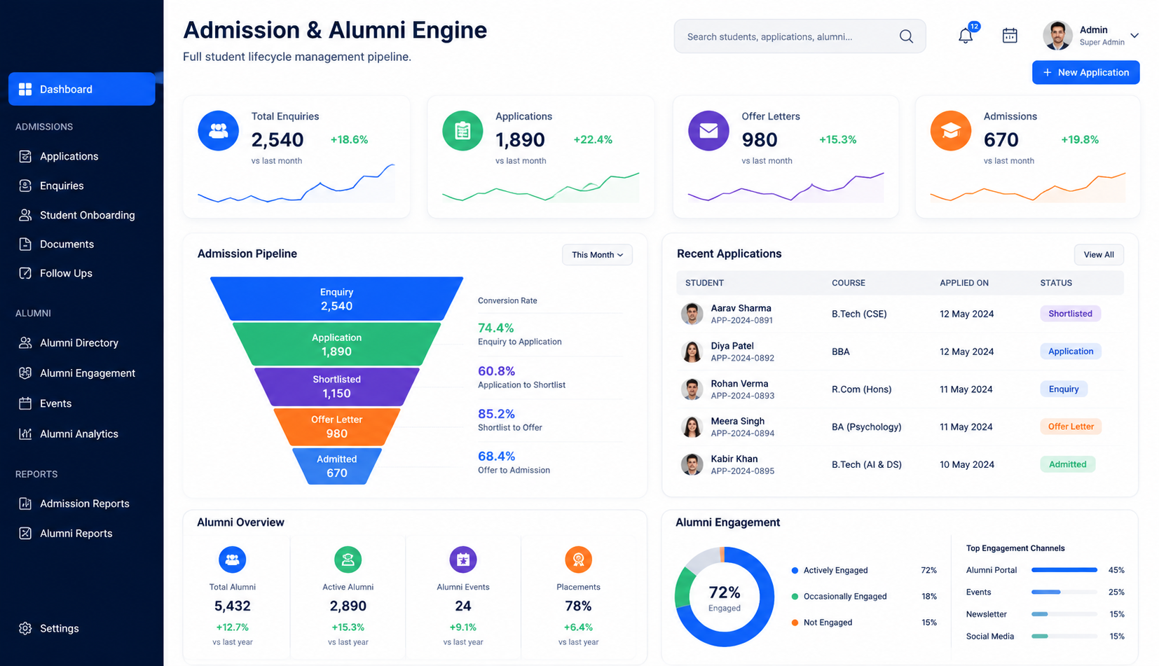Open the calendar icon in header
The width and height of the screenshot is (1159, 666).
tap(1010, 36)
